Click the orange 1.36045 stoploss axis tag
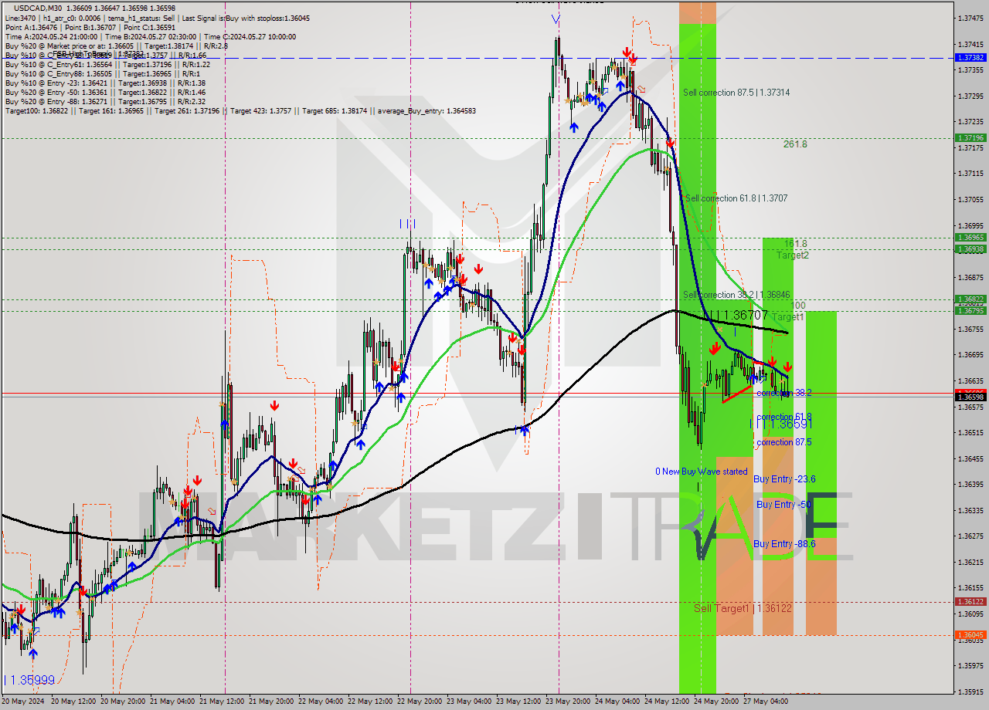 (x=970, y=635)
